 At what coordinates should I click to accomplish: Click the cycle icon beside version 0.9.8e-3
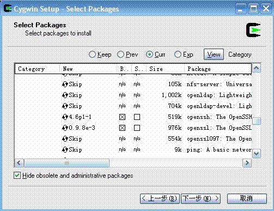click(x=65, y=128)
